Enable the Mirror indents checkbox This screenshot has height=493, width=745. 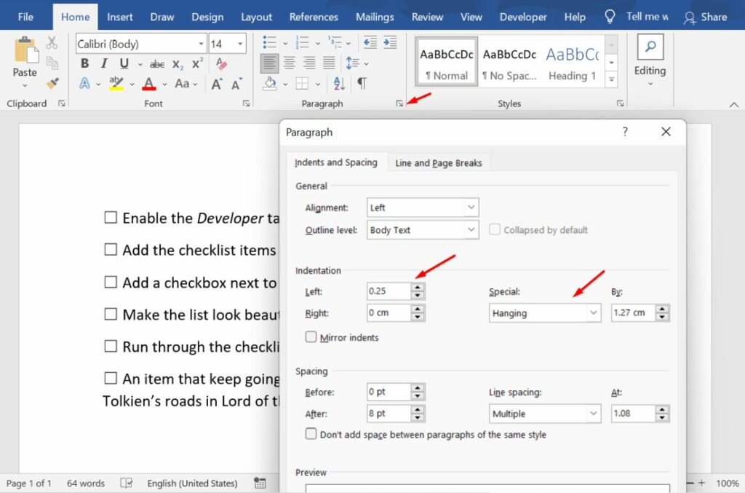(x=311, y=337)
